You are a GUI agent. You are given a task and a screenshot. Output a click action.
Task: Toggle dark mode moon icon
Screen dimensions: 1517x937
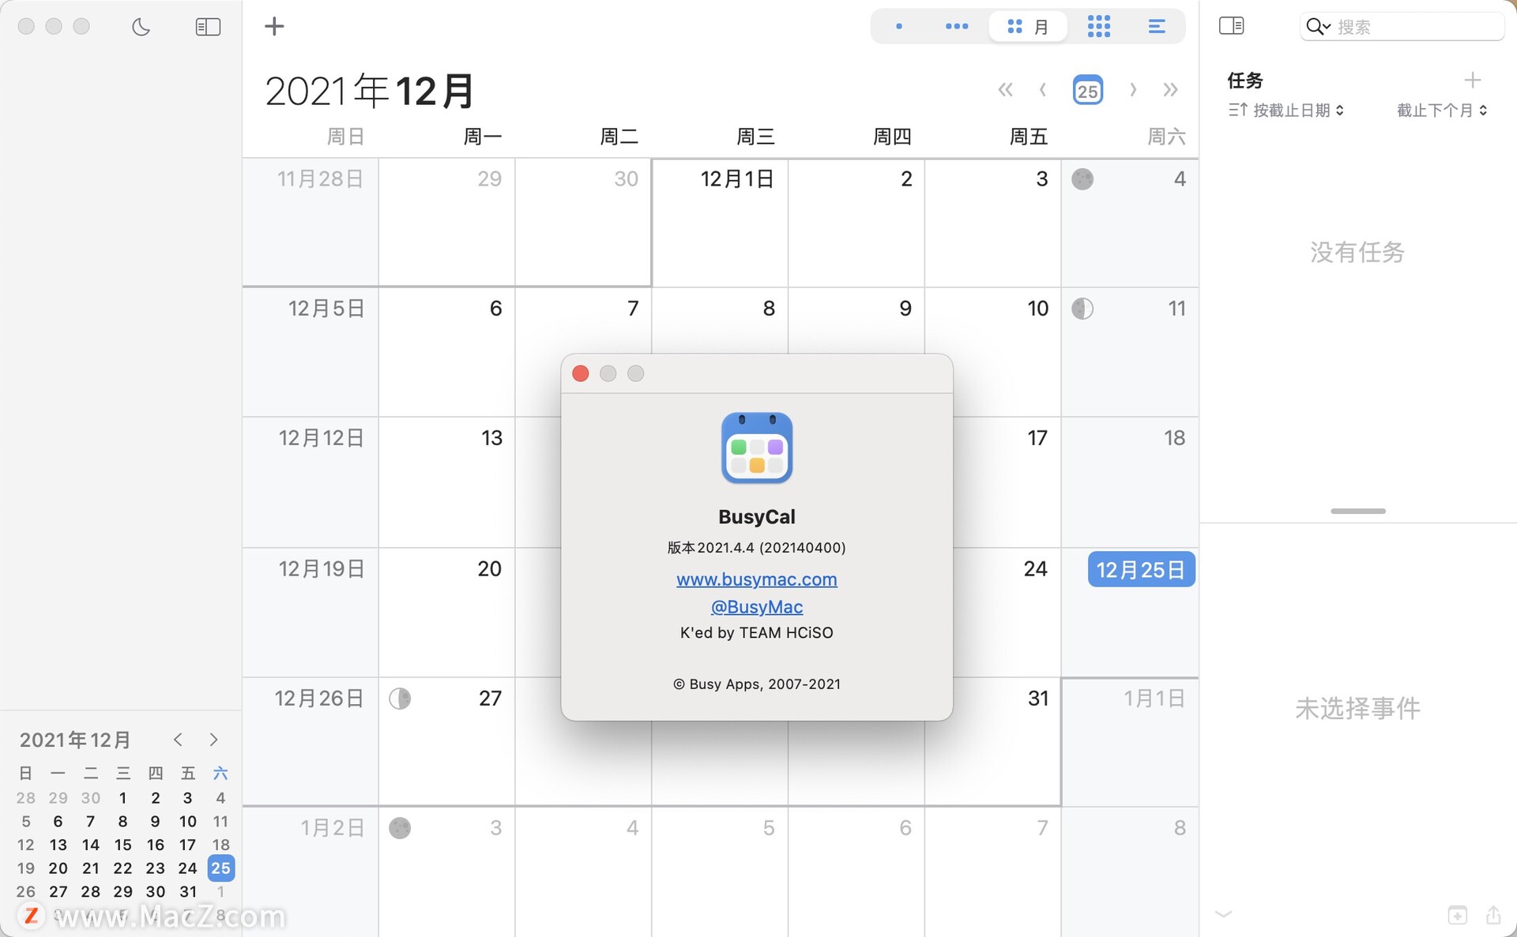(141, 27)
